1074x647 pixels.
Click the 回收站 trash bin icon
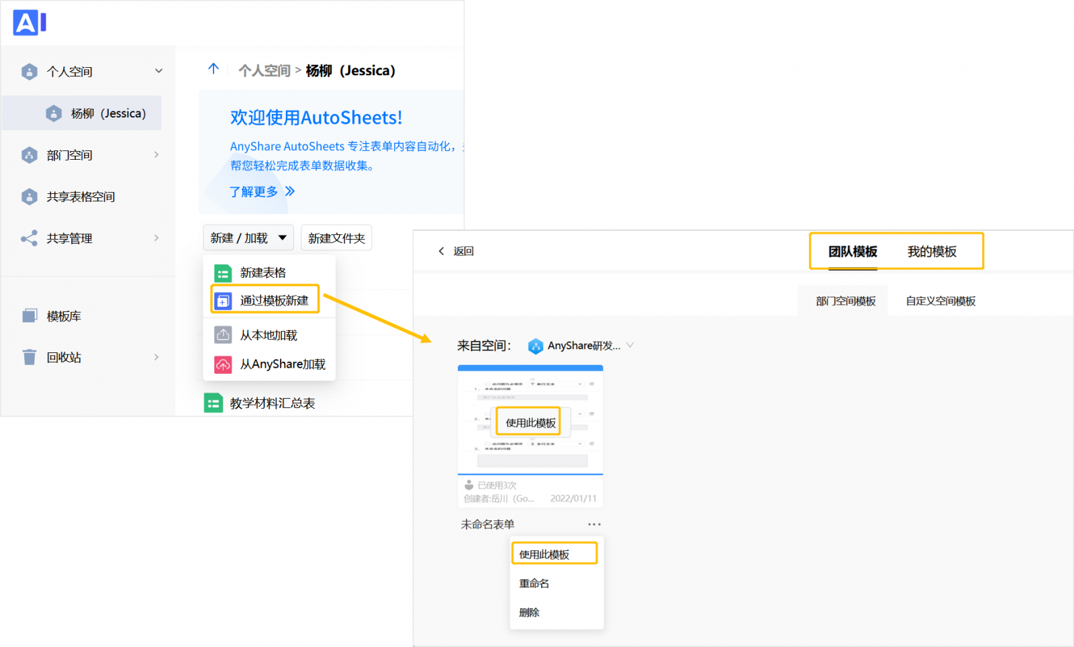(30, 357)
